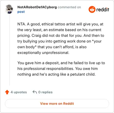The height and width of the screenshot is (113, 114).
Task: Click the "reddit" wordmark text
Action: click(103, 10)
